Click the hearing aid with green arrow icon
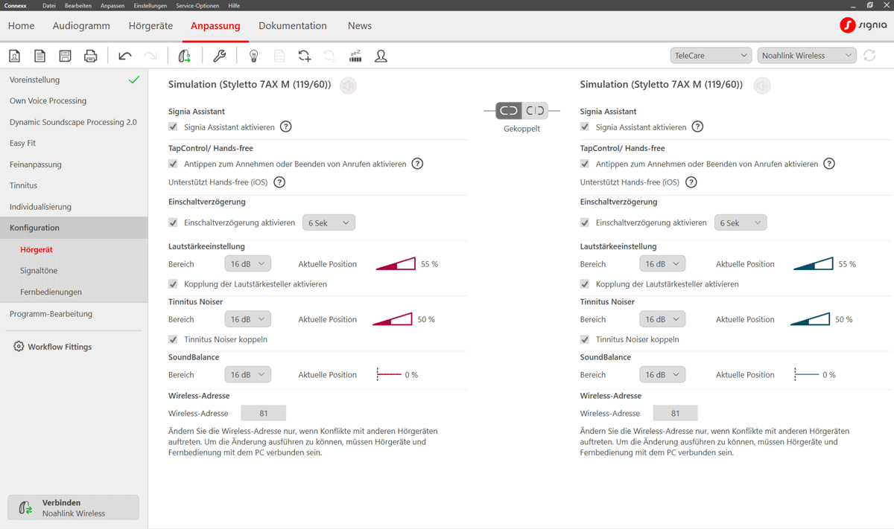The height and width of the screenshot is (529, 894). (185, 56)
